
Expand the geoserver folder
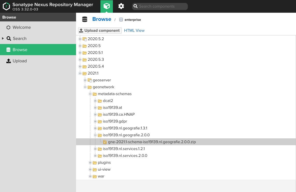pos(85,80)
